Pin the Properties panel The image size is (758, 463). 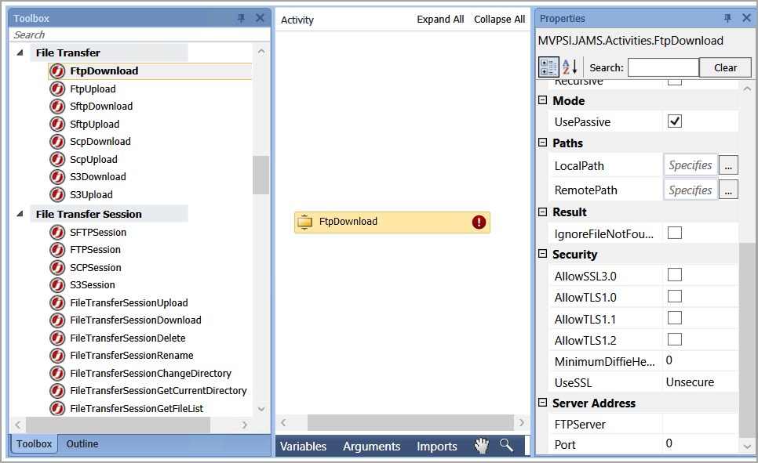point(727,18)
